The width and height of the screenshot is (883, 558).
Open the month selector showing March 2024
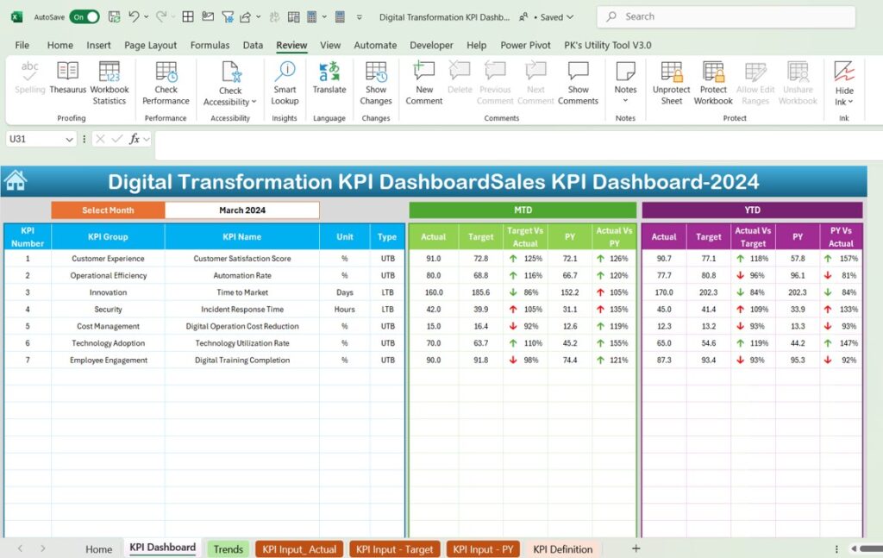(242, 210)
